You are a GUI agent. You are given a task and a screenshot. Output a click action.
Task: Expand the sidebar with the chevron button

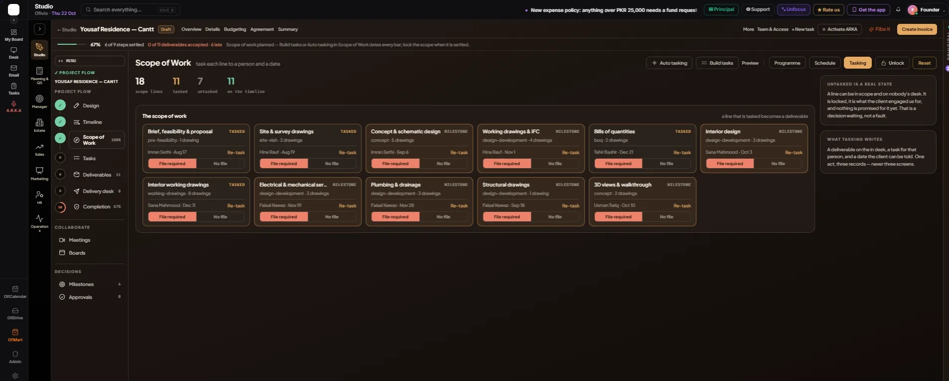tap(39, 29)
